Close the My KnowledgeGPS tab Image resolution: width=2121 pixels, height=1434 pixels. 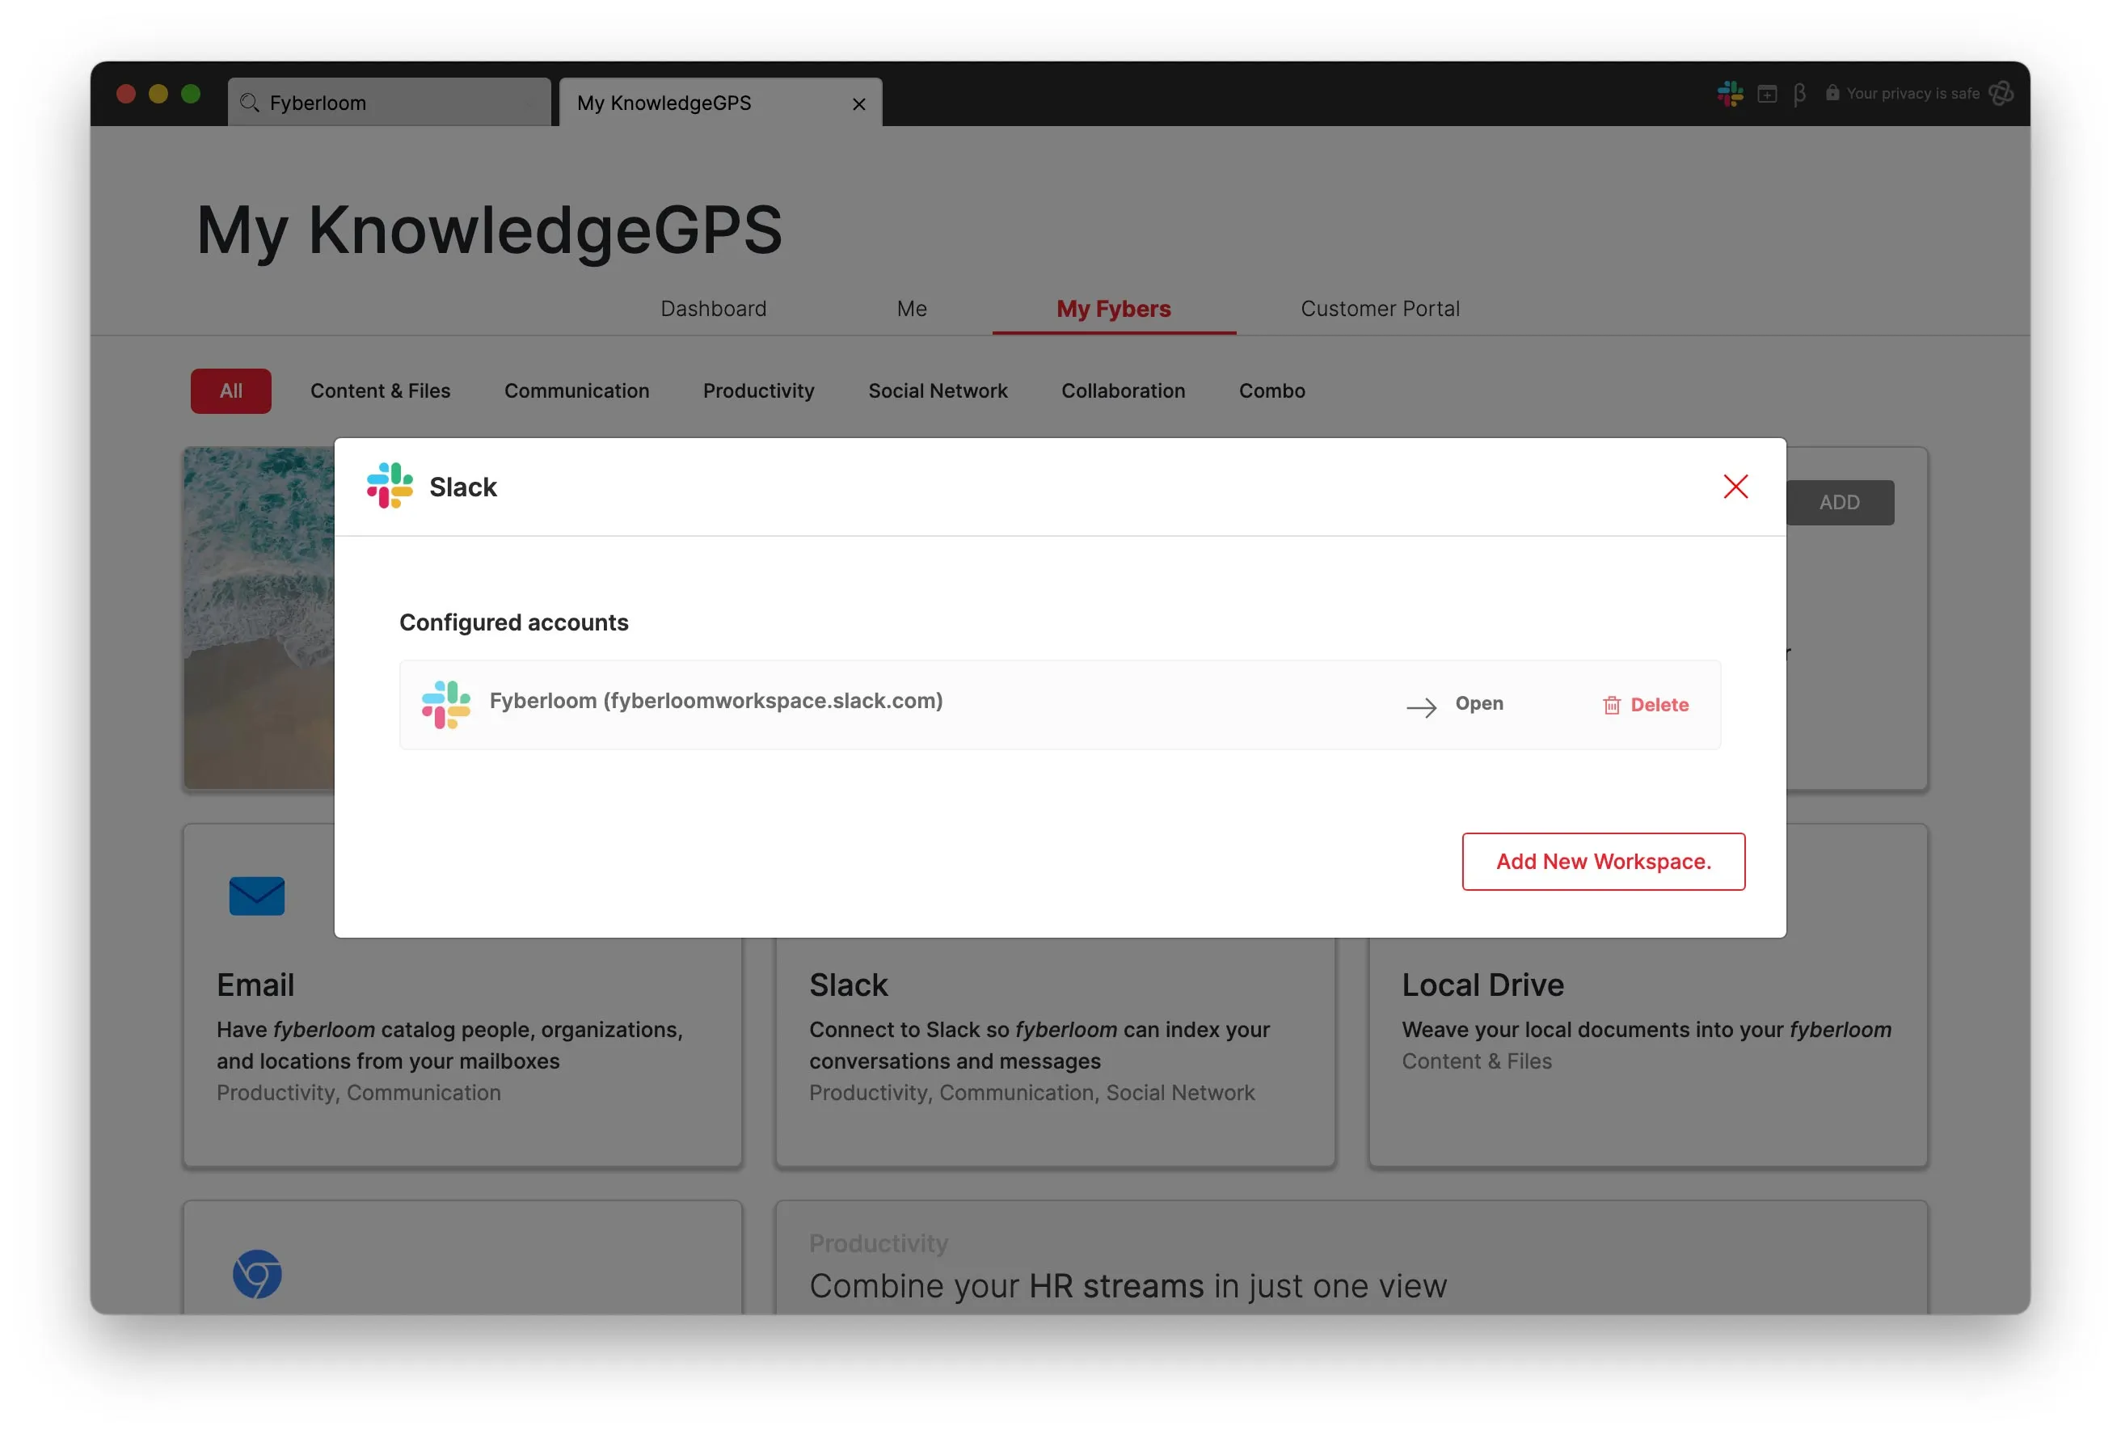[x=858, y=104]
